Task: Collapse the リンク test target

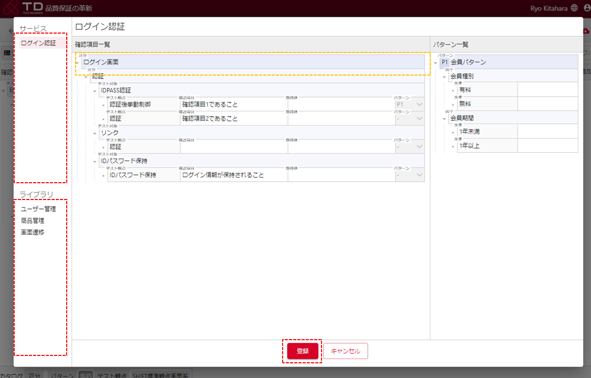Action: [x=95, y=133]
